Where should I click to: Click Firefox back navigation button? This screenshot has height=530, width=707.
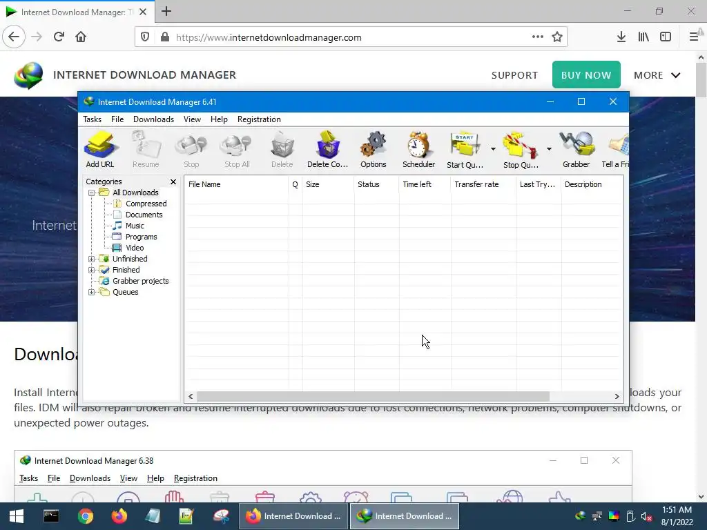(14, 37)
